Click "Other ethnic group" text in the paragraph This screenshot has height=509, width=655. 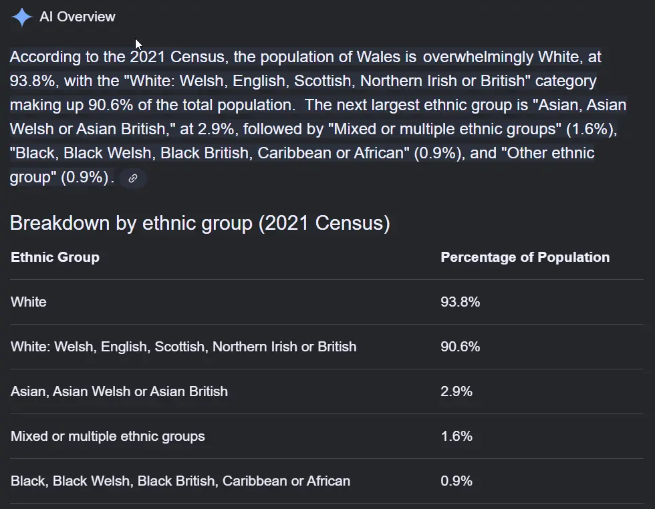[x=549, y=154]
